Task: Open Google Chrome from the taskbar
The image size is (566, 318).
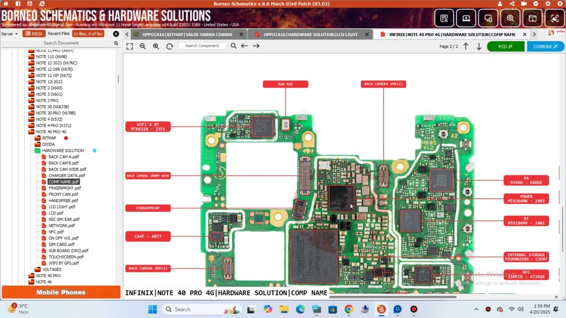Action: [x=349, y=309]
